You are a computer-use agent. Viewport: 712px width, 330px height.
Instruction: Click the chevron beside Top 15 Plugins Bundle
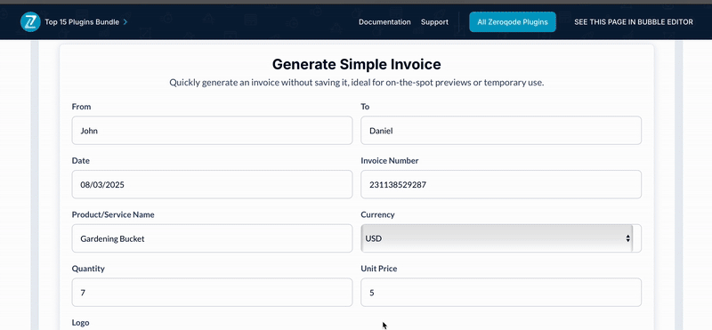coord(125,21)
